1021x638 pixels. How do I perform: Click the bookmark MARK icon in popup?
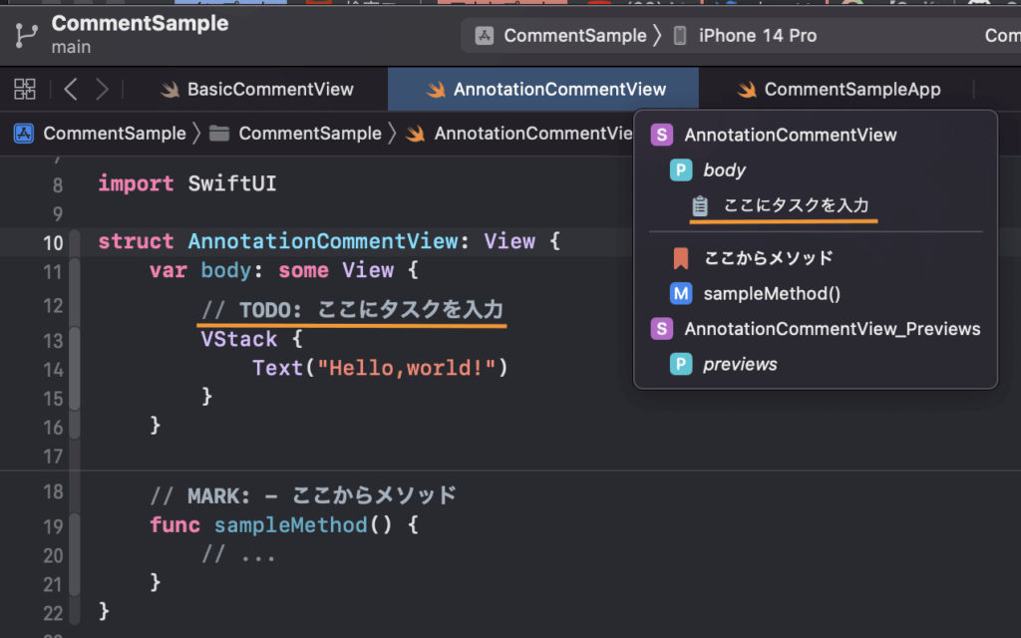pyautogui.click(x=680, y=258)
